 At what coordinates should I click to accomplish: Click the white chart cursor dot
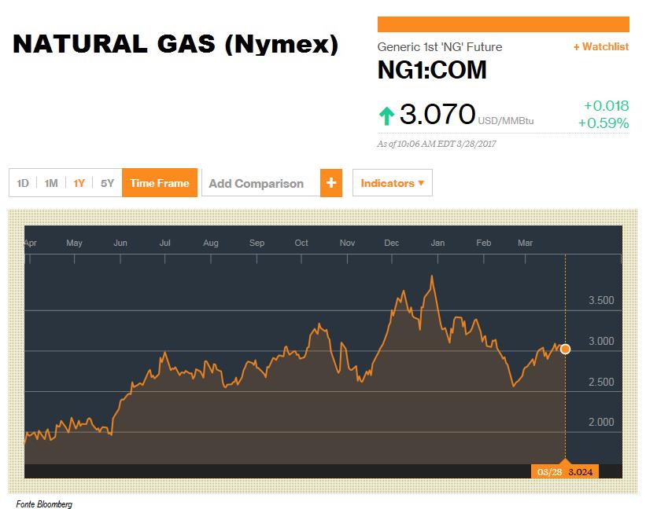(x=565, y=349)
